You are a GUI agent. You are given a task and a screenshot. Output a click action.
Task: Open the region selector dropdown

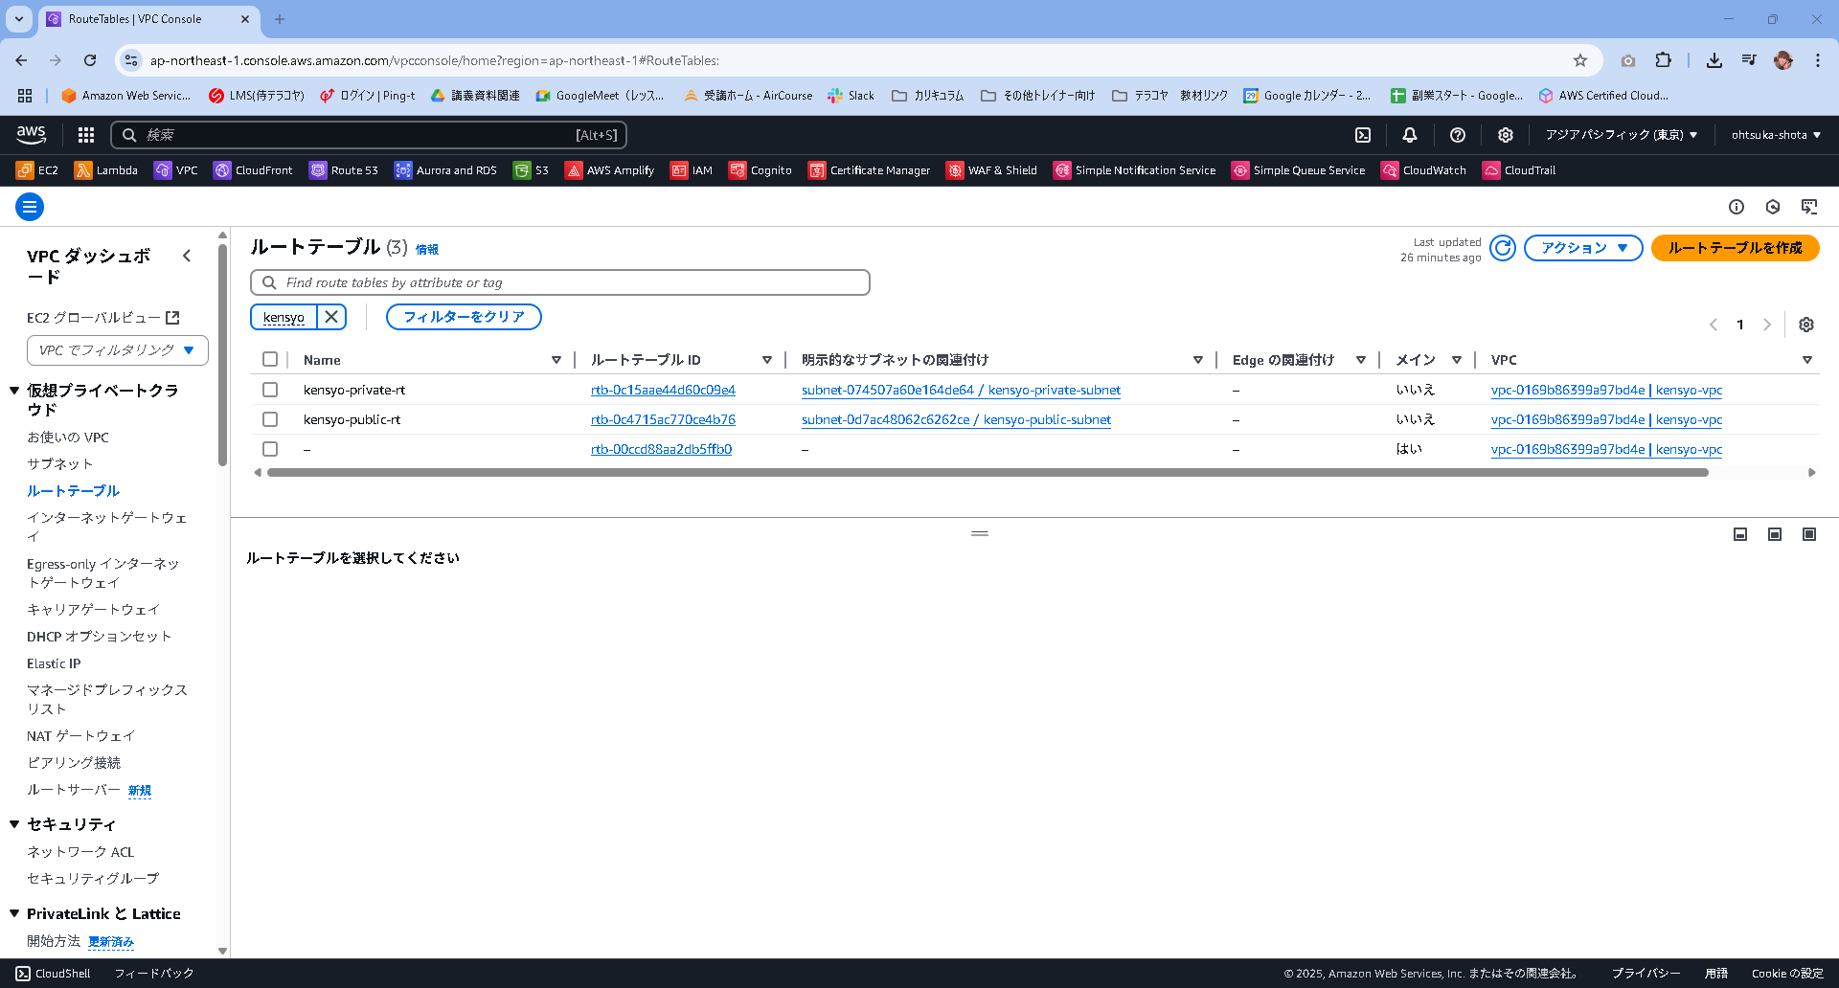click(1621, 135)
